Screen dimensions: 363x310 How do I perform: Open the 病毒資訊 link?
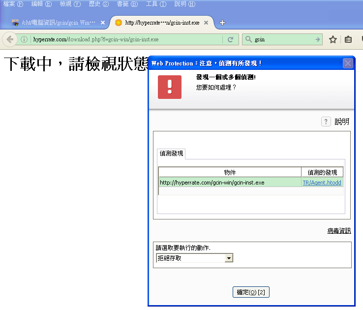[339, 231]
